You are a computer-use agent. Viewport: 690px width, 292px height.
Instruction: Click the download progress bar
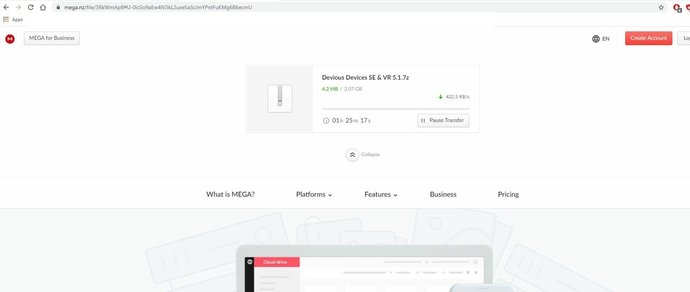[x=395, y=109]
